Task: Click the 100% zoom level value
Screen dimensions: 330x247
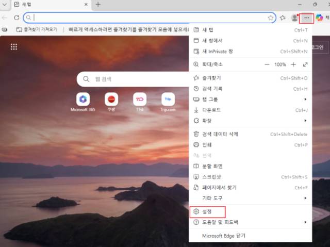Action: tap(280, 64)
